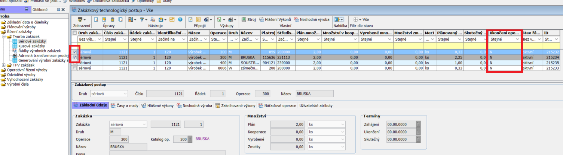Click the Excel export icon in Výstupy
The image size is (563, 155).
(220, 19)
